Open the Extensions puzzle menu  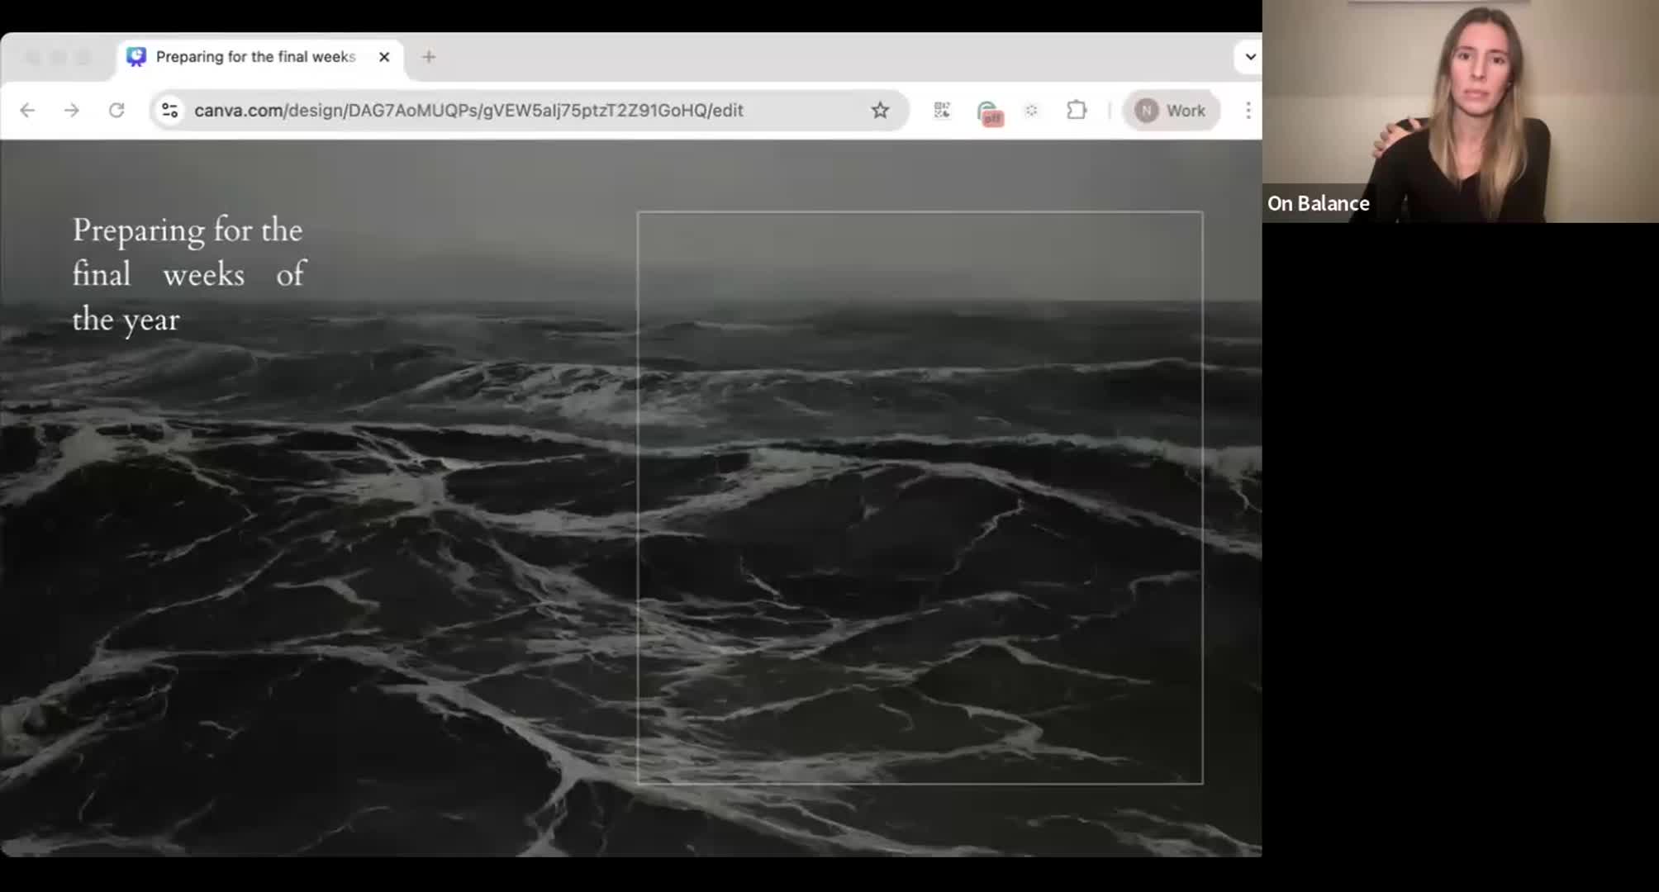(x=1076, y=110)
